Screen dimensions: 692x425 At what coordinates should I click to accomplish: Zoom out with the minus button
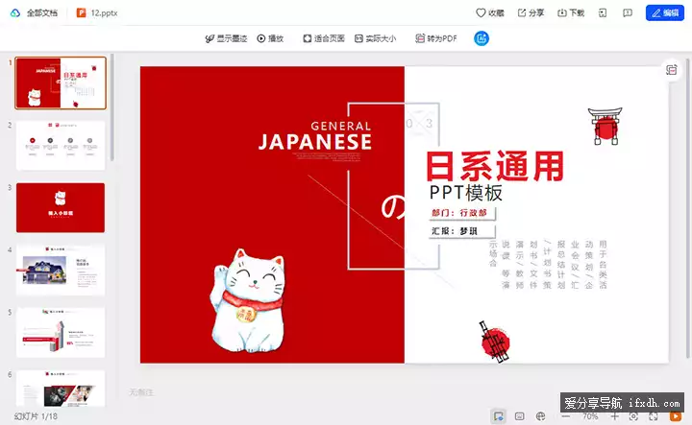coord(566,416)
